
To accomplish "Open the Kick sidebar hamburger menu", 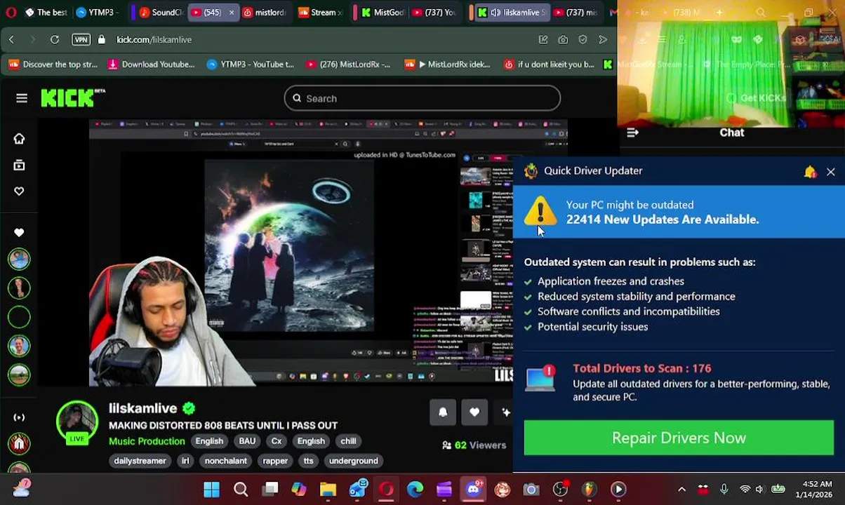I will (22, 98).
